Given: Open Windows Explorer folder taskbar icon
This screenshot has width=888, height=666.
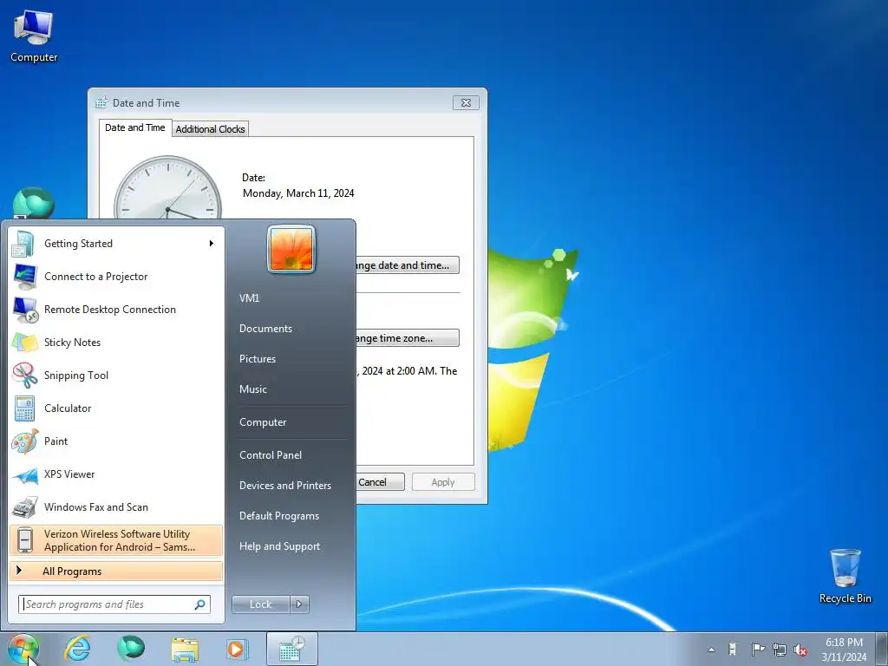Looking at the screenshot, I should [x=185, y=649].
